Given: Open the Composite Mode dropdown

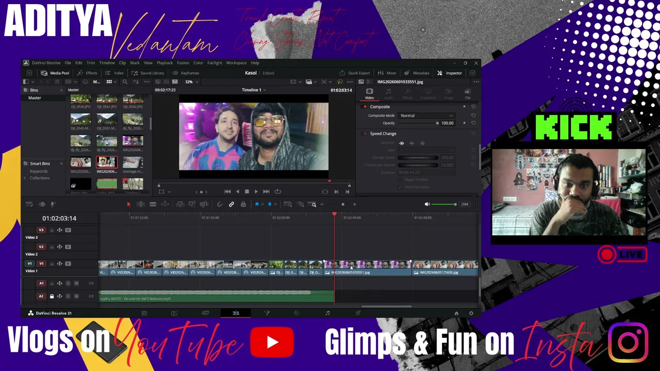Looking at the screenshot, I should coord(426,115).
